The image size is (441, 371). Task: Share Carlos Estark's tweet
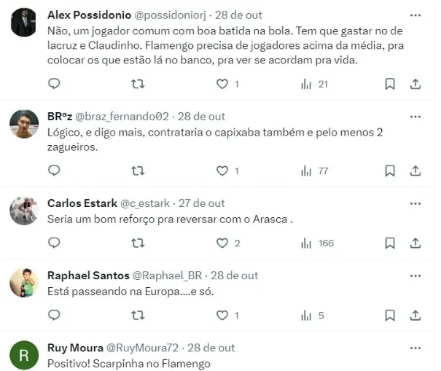coord(415,243)
